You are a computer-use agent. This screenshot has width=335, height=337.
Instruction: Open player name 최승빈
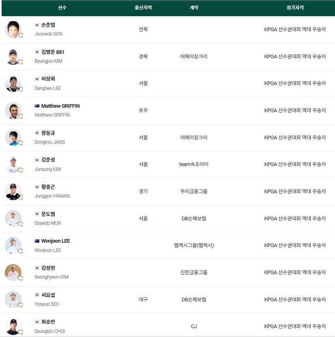coord(48,322)
